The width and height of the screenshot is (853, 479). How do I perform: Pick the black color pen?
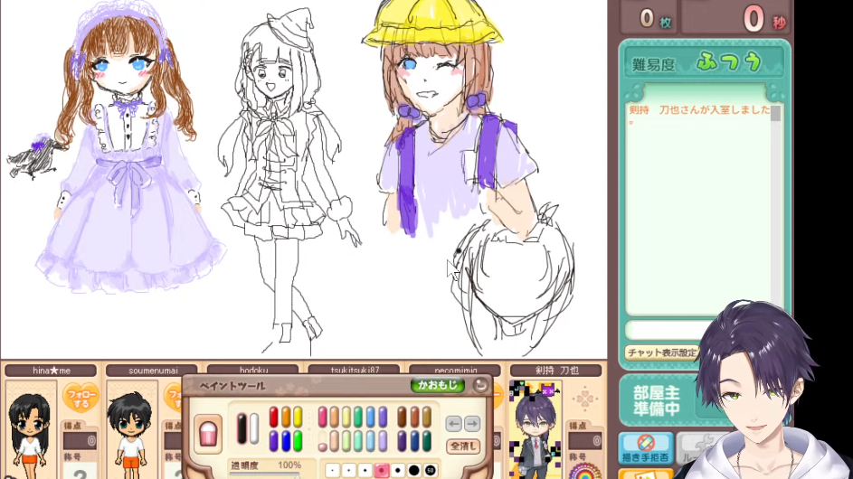(242, 428)
